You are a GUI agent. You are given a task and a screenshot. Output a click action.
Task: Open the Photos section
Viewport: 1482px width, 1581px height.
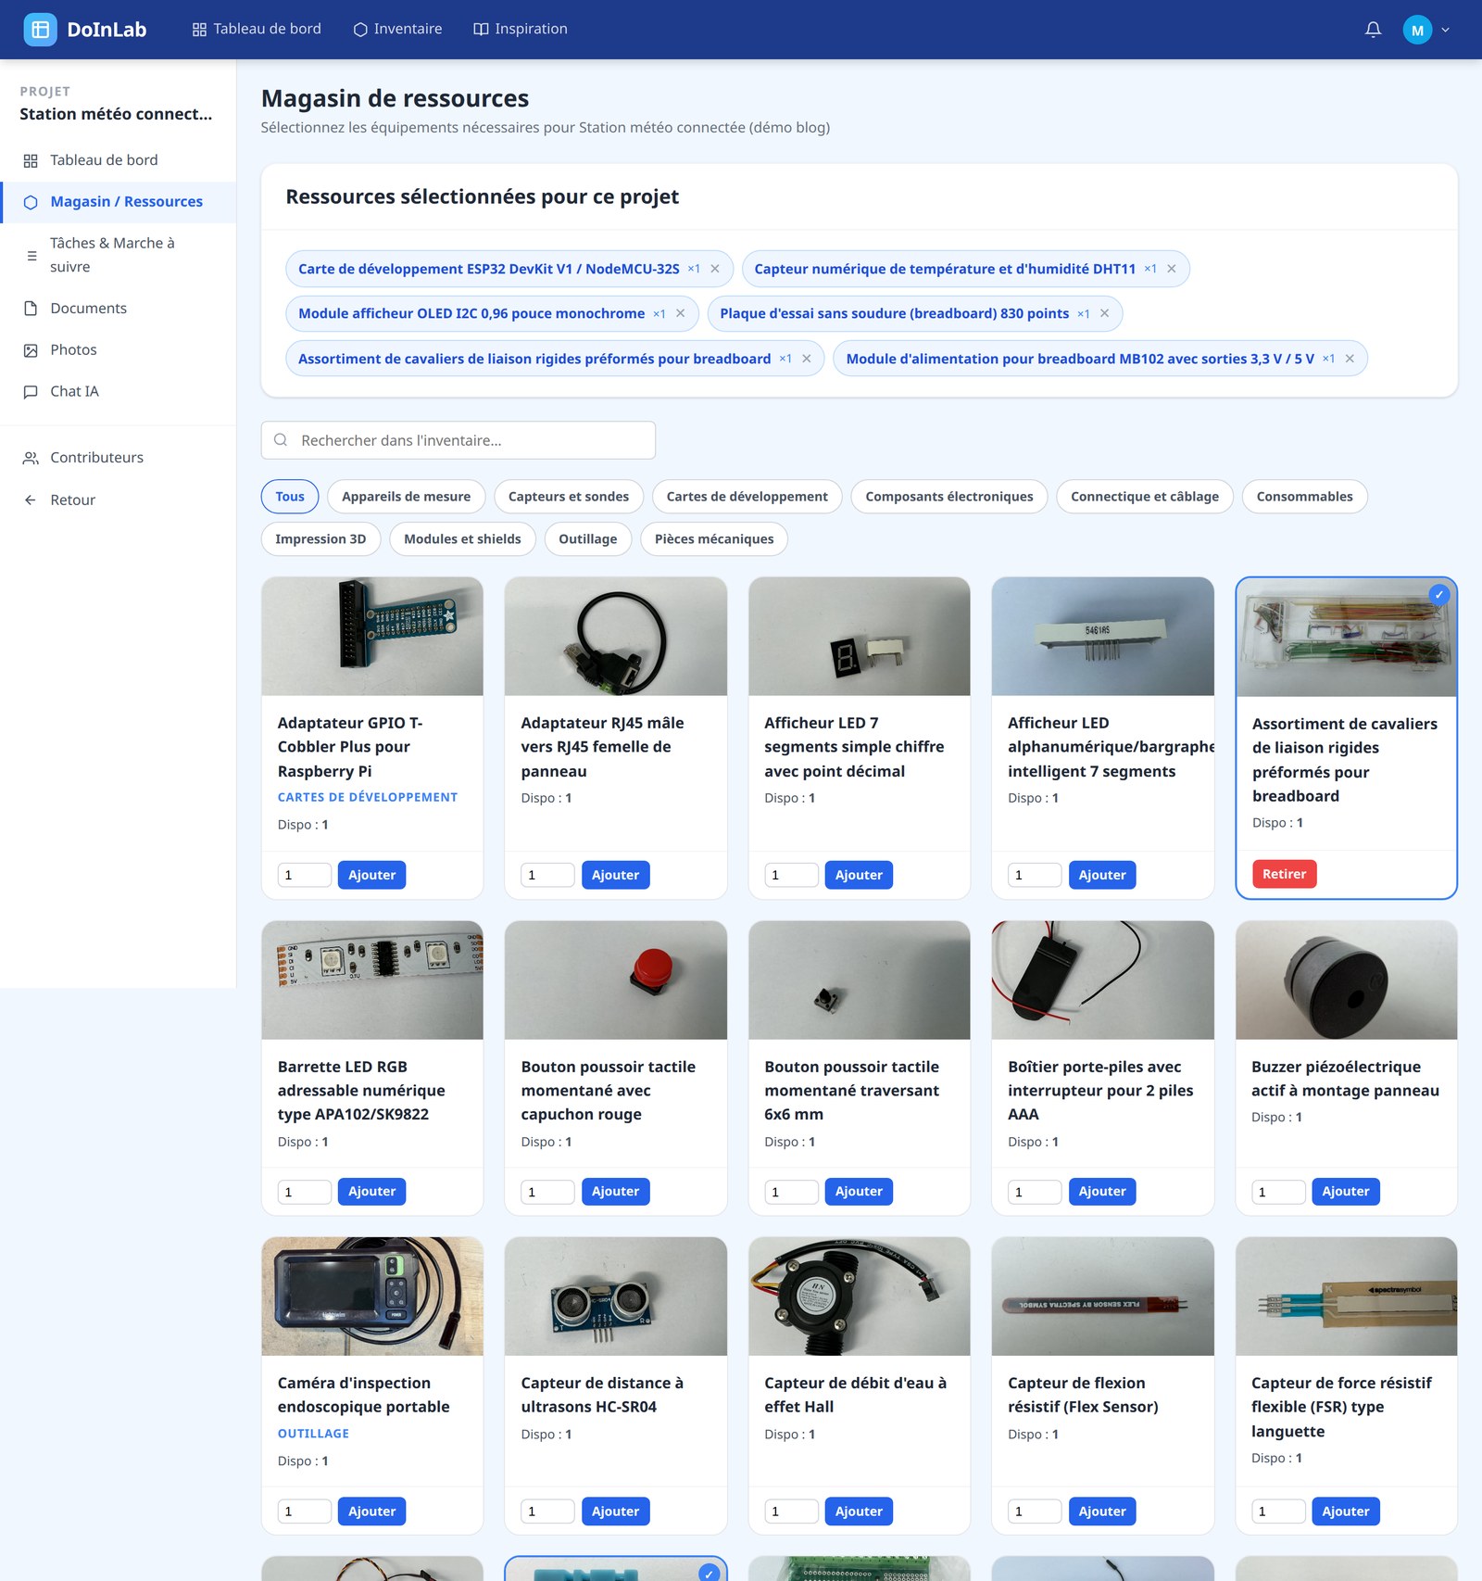(118, 350)
